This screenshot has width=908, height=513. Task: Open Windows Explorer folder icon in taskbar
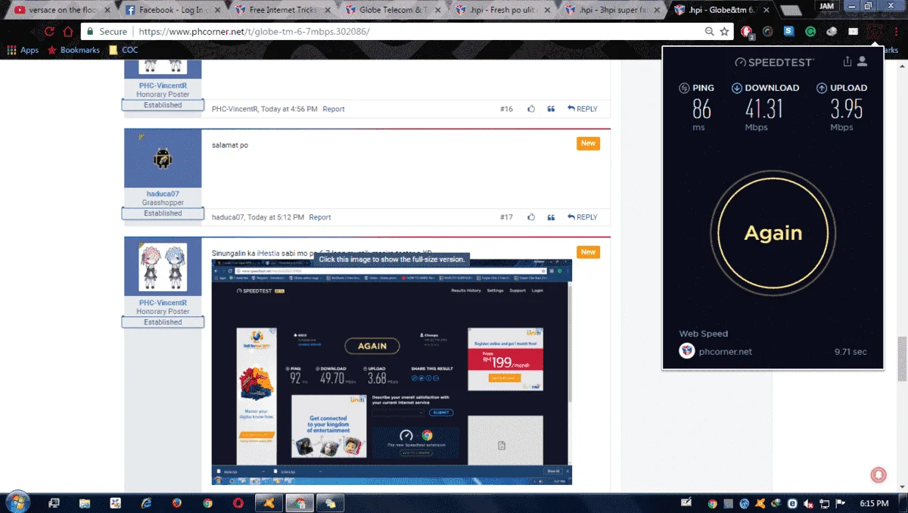(85, 502)
